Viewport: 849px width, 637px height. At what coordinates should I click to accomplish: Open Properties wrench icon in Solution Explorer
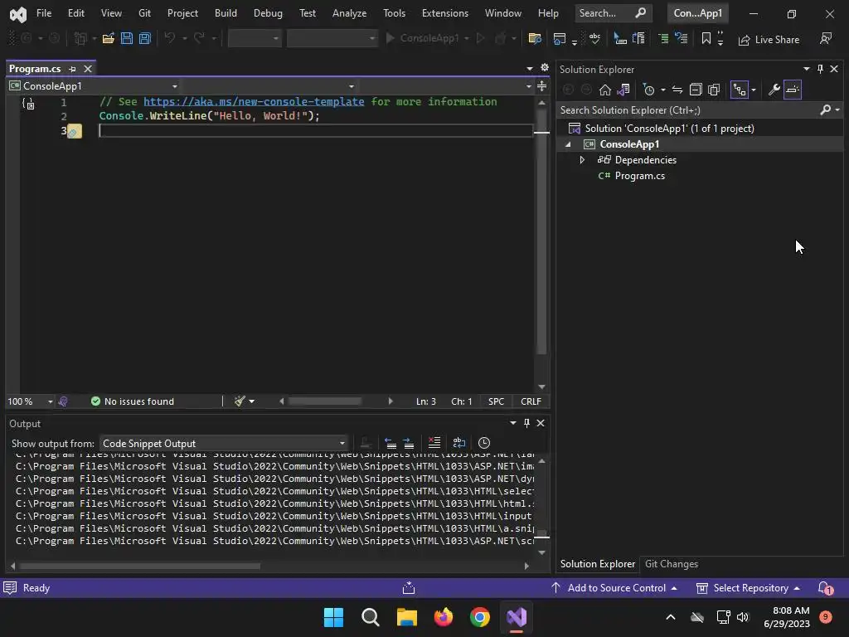pyautogui.click(x=774, y=90)
